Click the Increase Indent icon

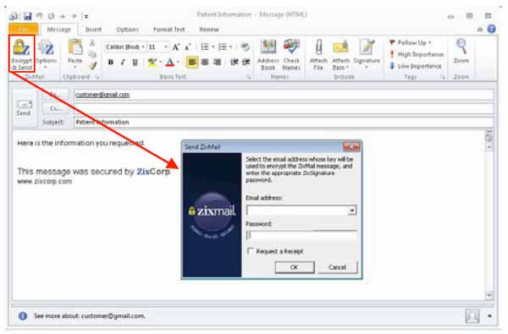pos(246,62)
